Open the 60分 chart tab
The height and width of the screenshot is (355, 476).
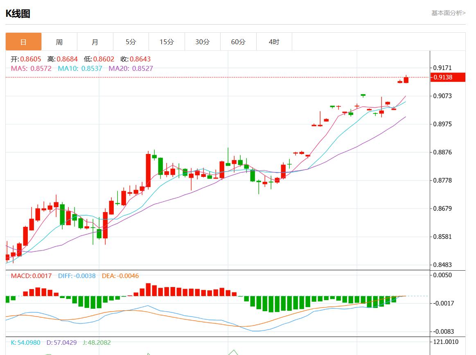(x=238, y=42)
